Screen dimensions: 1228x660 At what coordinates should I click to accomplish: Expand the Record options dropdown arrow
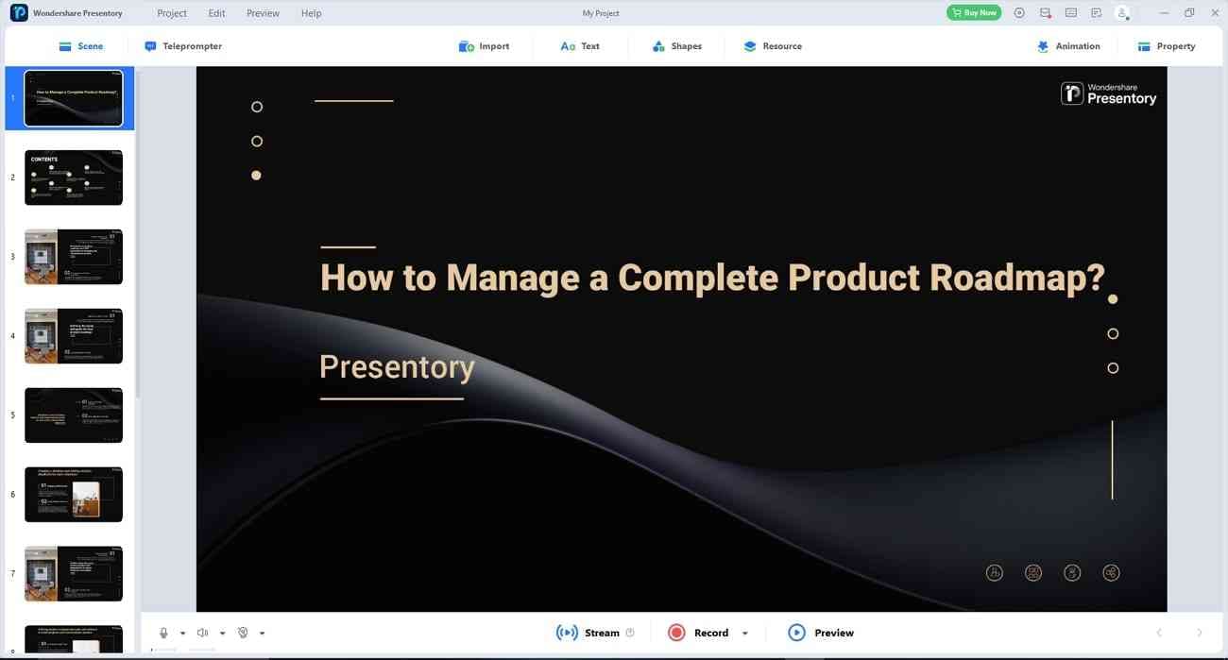pos(745,634)
